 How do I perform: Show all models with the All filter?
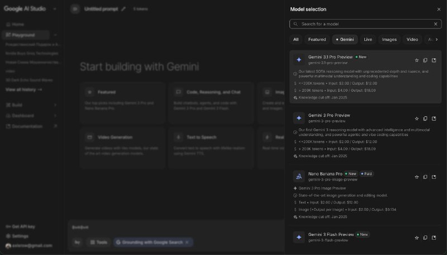[x=296, y=39]
